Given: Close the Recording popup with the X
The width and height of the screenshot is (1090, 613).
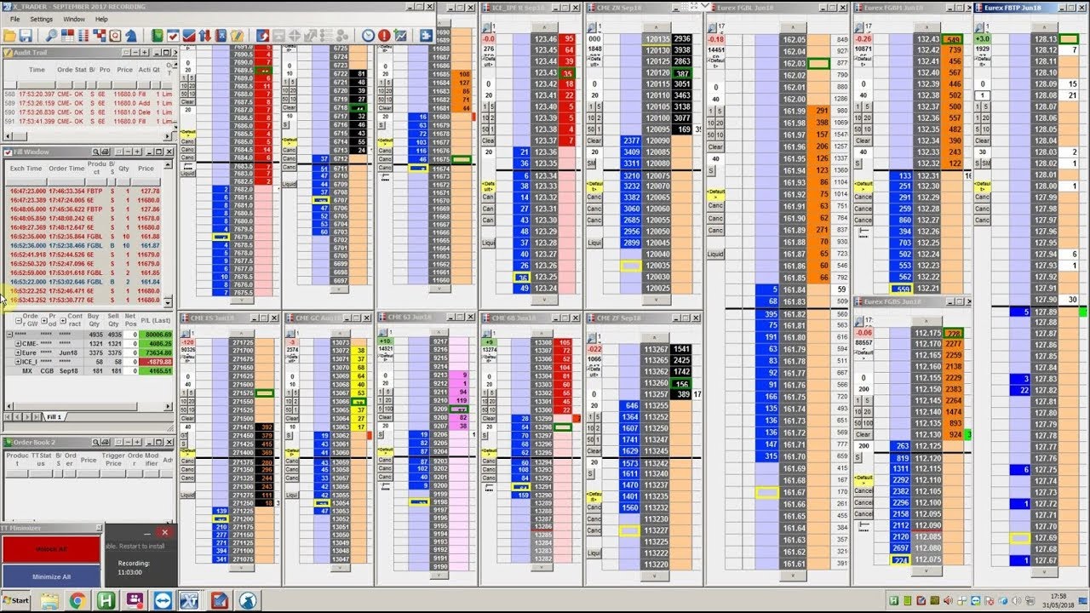Looking at the screenshot, I should click(x=165, y=533).
